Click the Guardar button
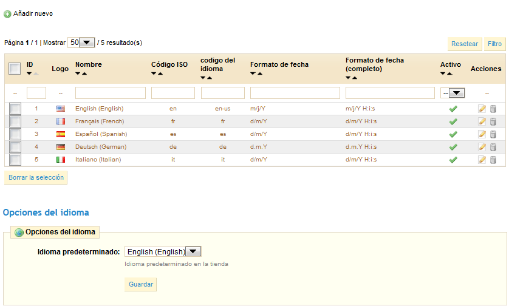The width and height of the screenshot is (509, 306). pyautogui.click(x=140, y=284)
